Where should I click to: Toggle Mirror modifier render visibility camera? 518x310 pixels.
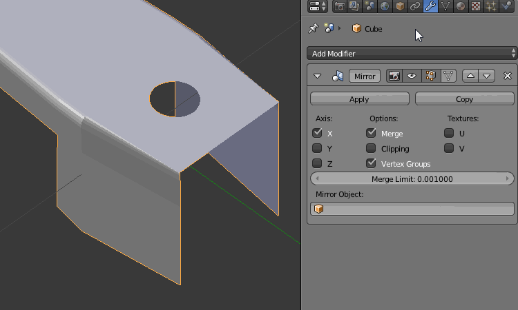click(394, 76)
